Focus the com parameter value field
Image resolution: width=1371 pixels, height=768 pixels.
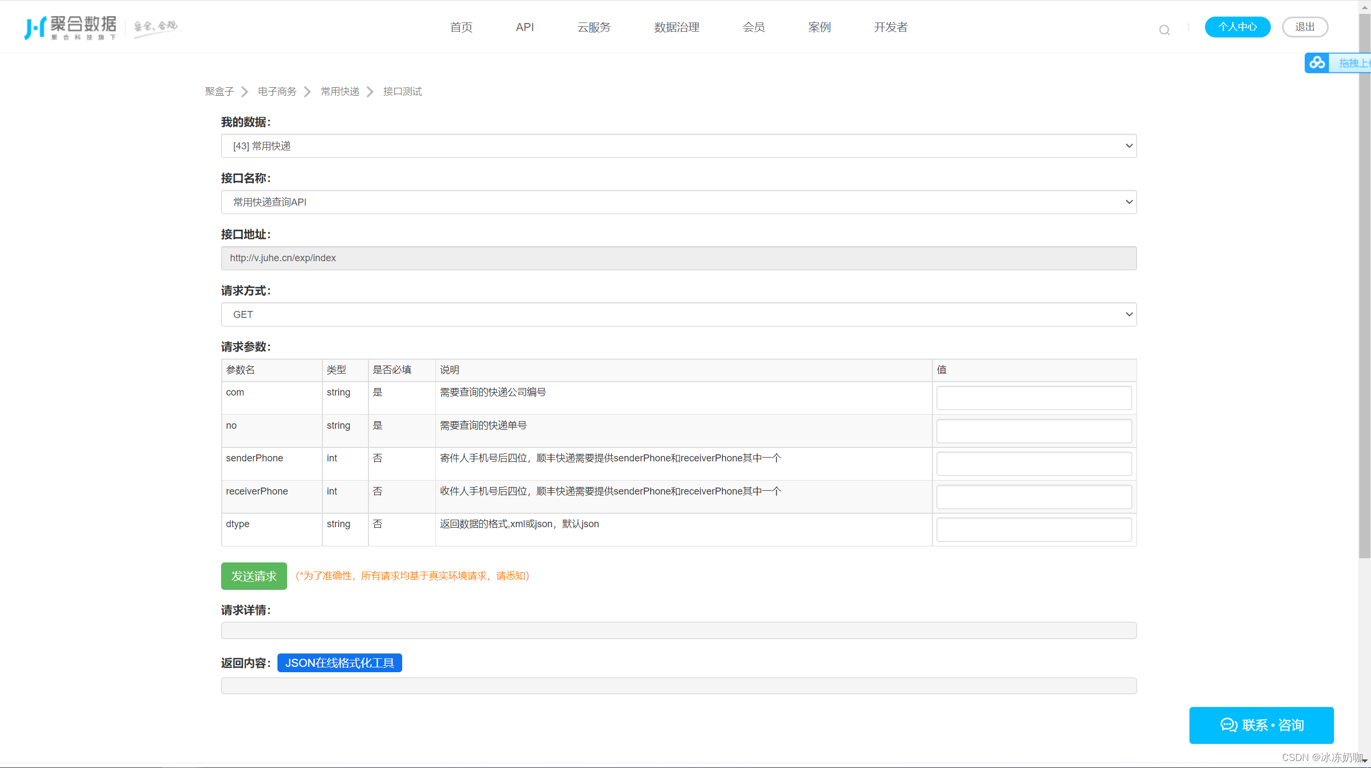tap(1034, 398)
